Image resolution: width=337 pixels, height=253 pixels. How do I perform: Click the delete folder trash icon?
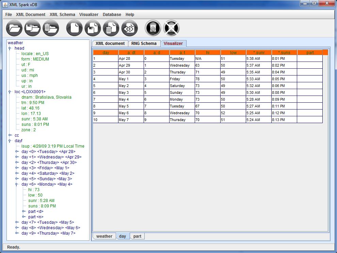tap(51, 28)
